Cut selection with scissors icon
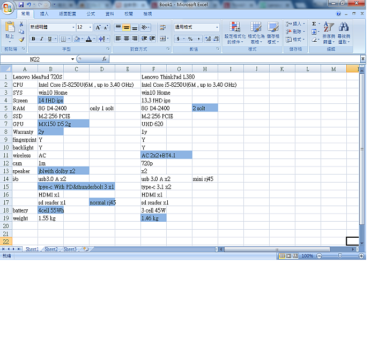The width and height of the screenshot is (386, 363). point(21,24)
